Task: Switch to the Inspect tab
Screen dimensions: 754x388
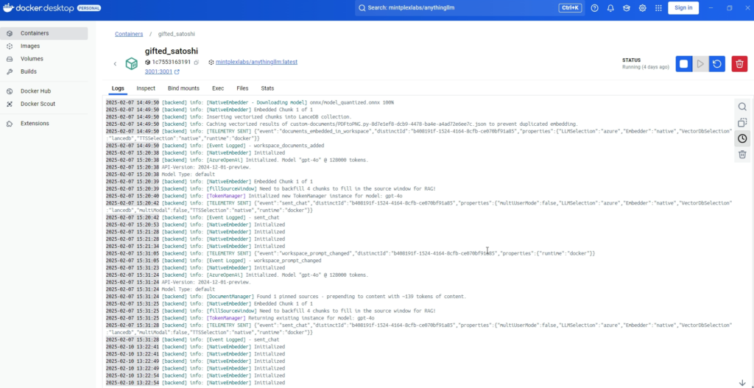Action: pyautogui.click(x=146, y=88)
